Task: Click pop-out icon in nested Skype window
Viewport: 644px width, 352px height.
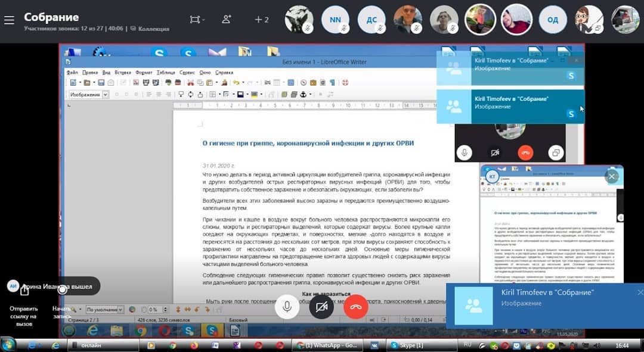Action: [x=555, y=152]
